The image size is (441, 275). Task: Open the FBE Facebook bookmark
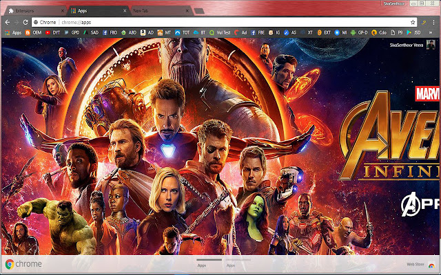[257, 32]
